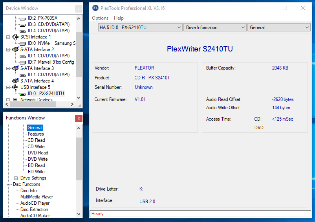Open the drive selection dropdown HA:5 ID:0

pos(140,28)
